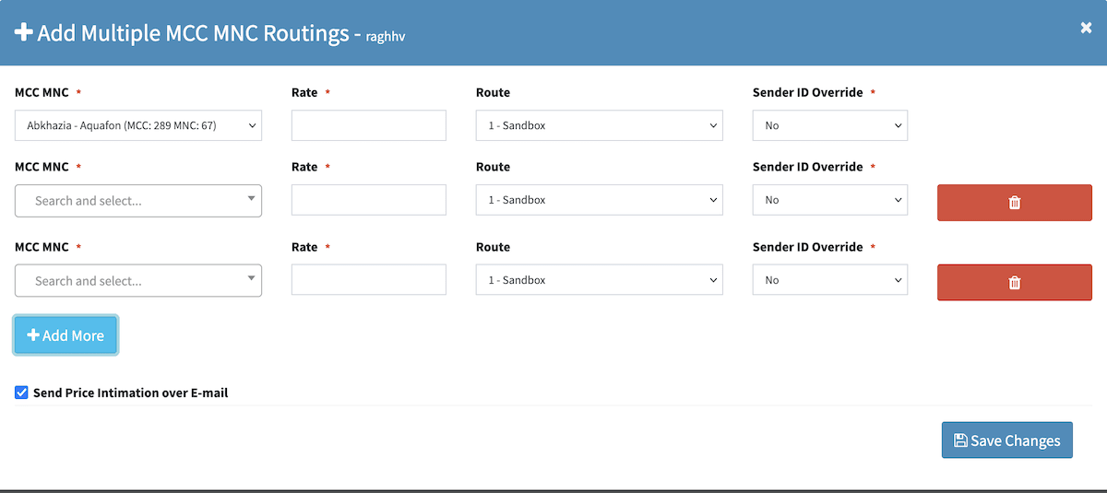Image resolution: width=1107 pixels, height=493 pixels.
Task: Click trash icon in second routing row
Action: (1014, 203)
